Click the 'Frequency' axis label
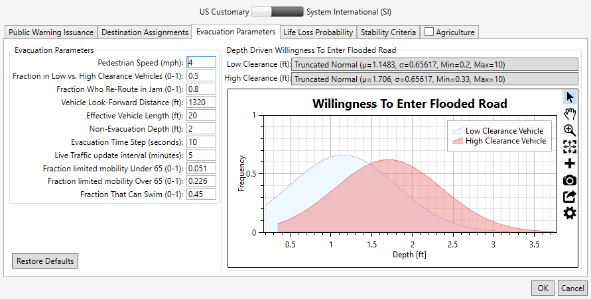The height and width of the screenshot is (299, 591). [241, 173]
